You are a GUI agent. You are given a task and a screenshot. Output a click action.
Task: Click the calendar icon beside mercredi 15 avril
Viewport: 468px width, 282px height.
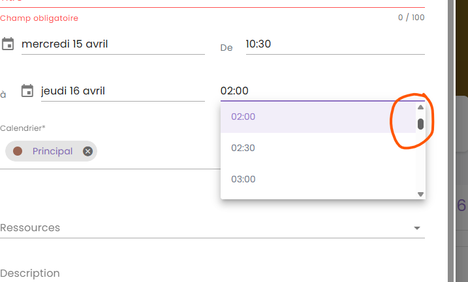[8, 44]
